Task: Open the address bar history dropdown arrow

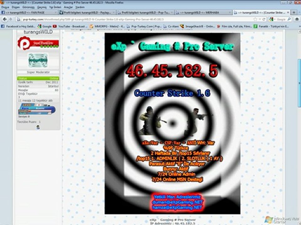Action: click(x=260, y=19)
